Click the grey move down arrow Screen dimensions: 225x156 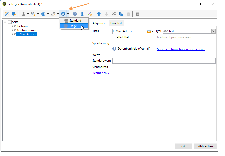tap(106, 14)
